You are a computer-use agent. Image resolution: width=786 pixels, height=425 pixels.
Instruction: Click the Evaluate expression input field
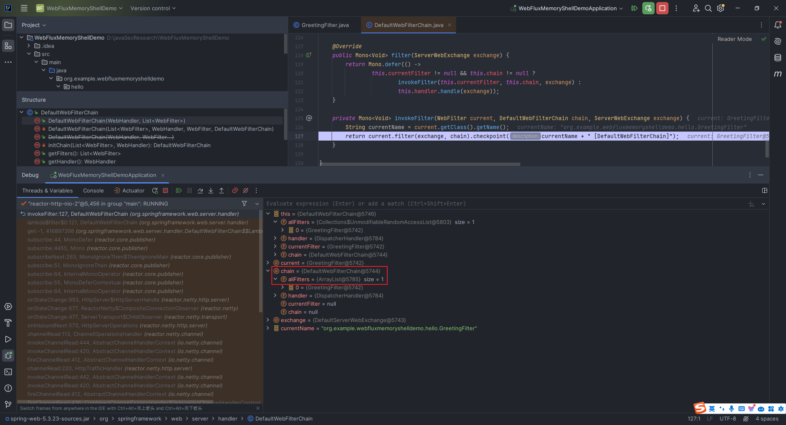click(x=506, y=204)
